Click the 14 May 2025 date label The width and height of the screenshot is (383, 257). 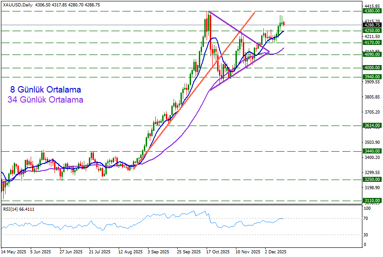tap(13, 252)
